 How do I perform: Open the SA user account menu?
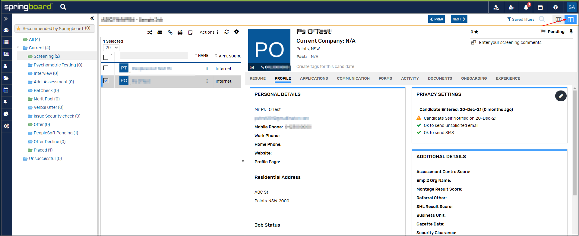tap(571, 7)
